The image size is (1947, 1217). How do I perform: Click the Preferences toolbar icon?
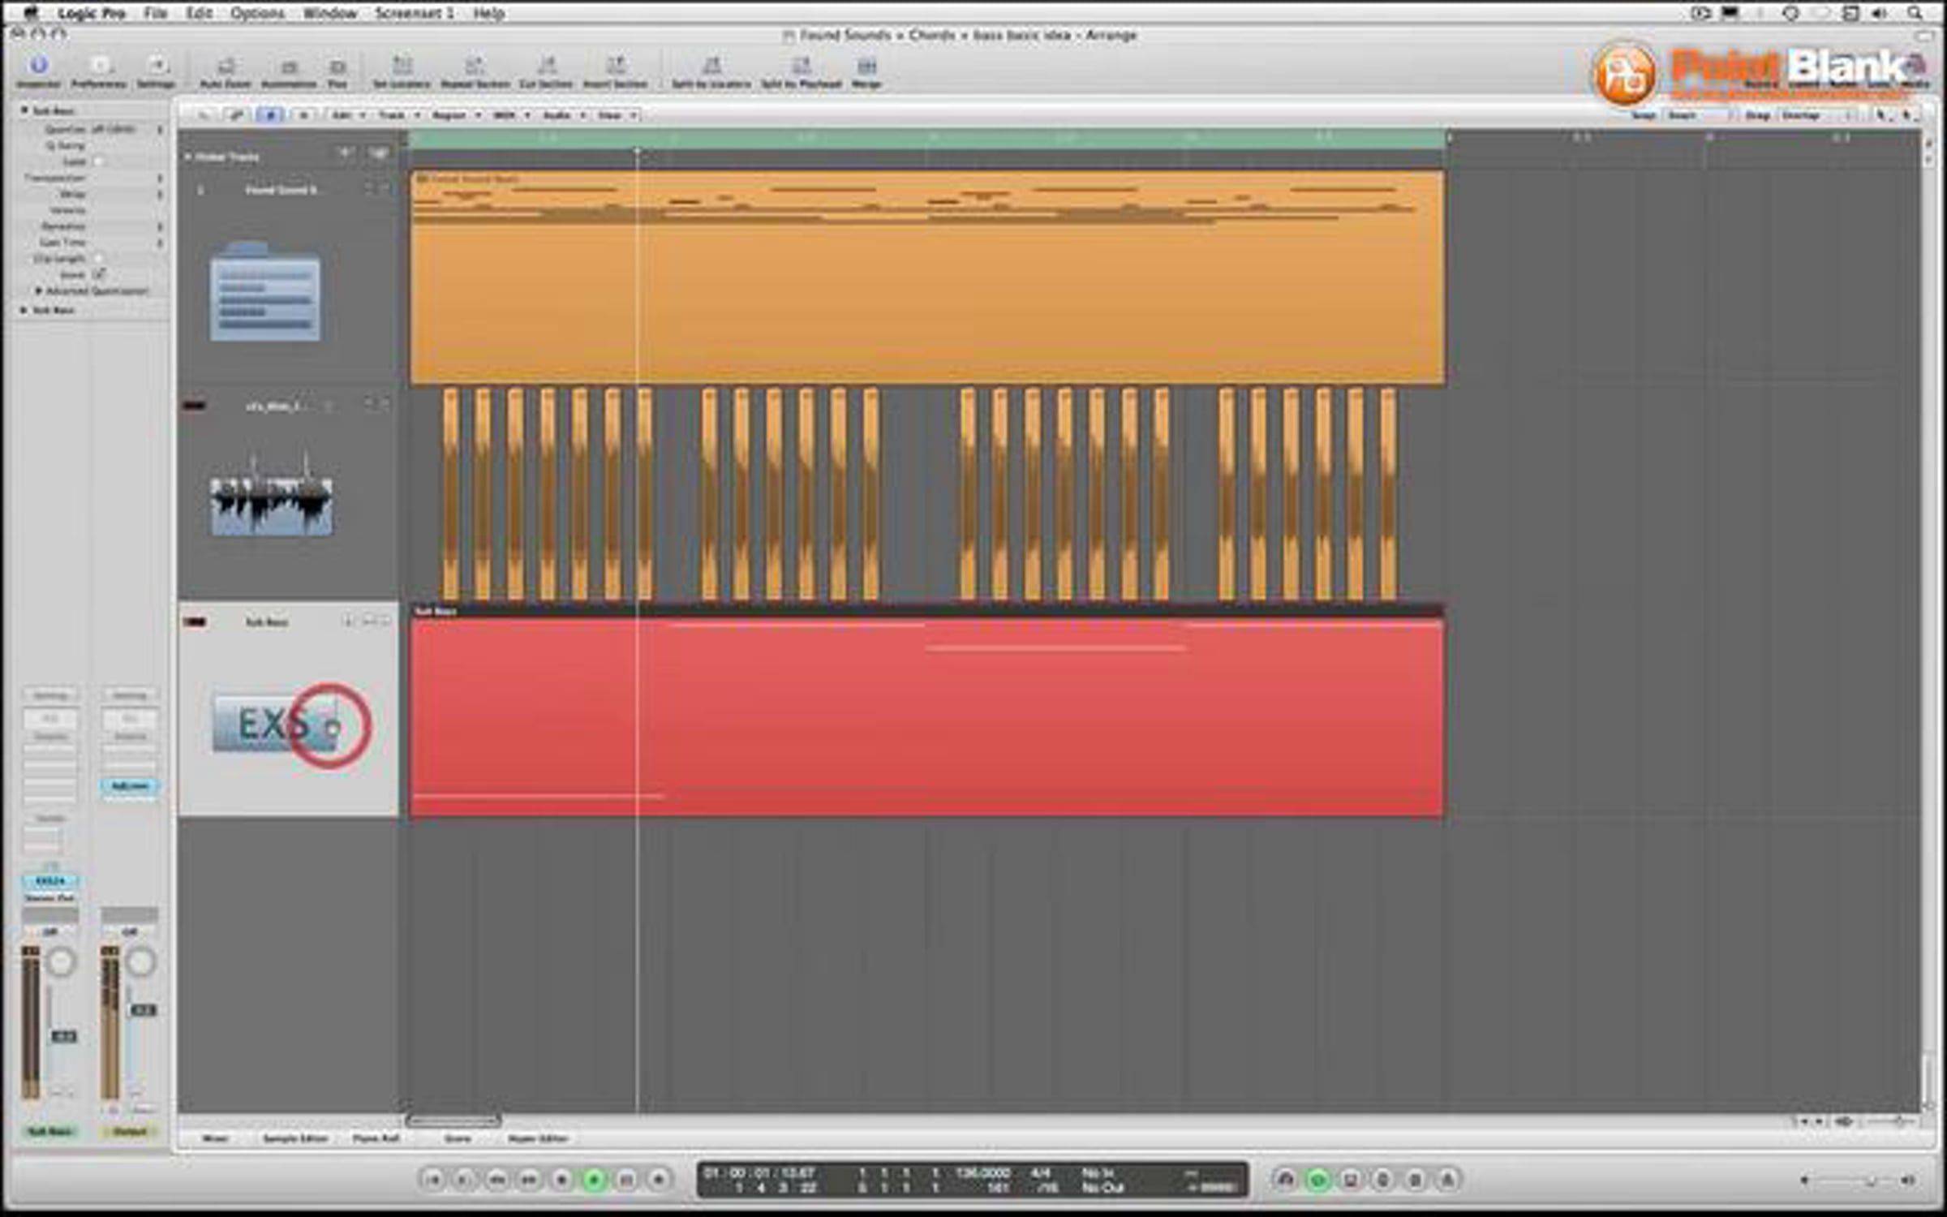point(99,67)
